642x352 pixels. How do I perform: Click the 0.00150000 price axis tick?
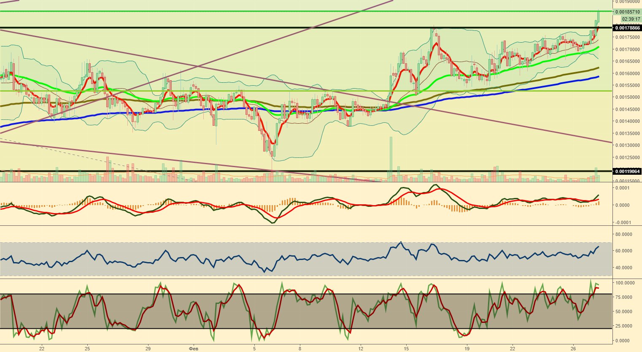pyautogui.click(x=628, y=97)
